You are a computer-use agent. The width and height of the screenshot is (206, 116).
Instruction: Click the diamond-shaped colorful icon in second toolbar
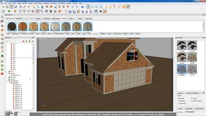(101, 11)
